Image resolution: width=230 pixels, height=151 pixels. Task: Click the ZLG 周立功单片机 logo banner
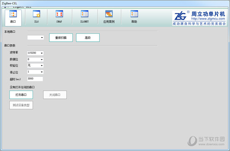(x=199, y=18)
